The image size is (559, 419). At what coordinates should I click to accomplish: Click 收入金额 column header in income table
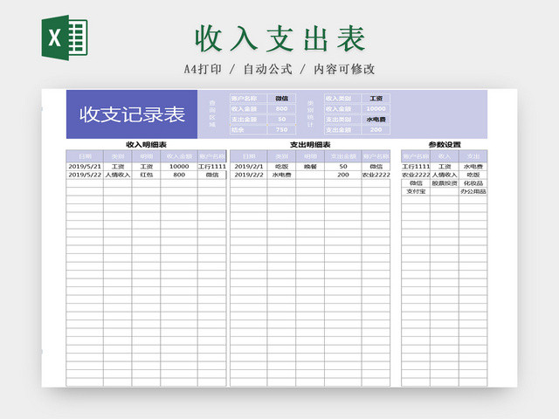[179, 156]
